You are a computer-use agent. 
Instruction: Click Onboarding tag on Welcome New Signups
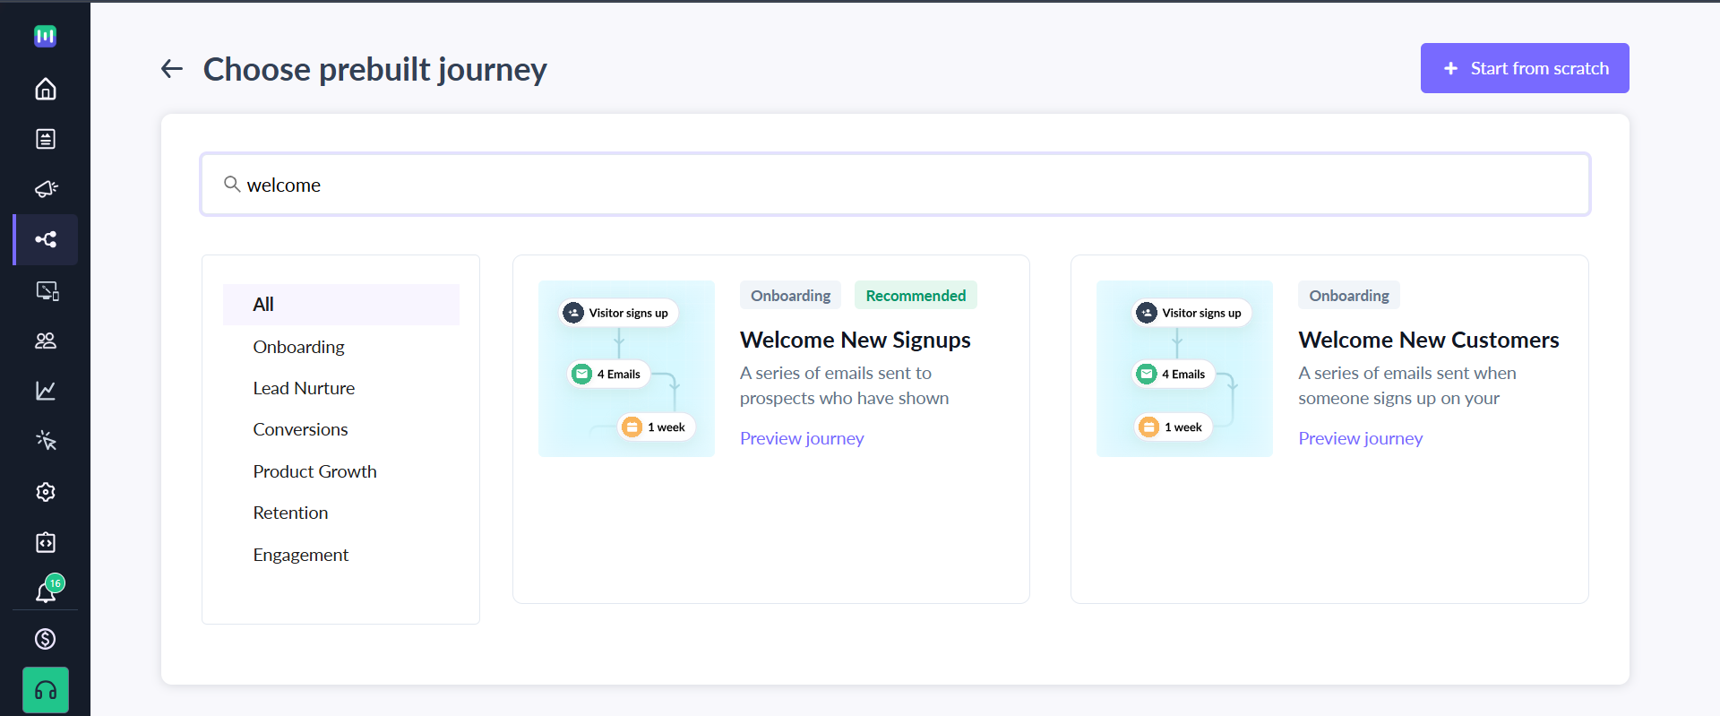[790, 296]
